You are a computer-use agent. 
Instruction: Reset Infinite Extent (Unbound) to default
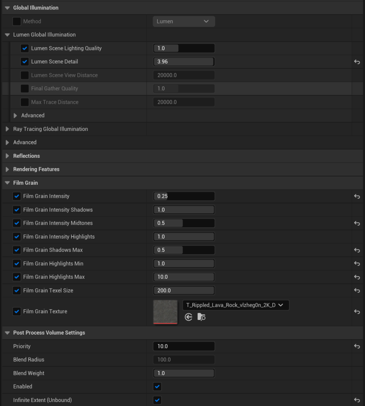[x=357, y=400]
